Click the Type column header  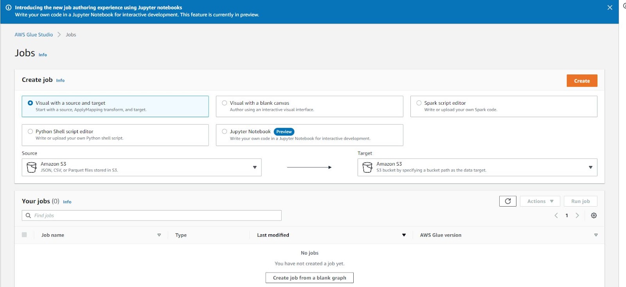[181, 235]
